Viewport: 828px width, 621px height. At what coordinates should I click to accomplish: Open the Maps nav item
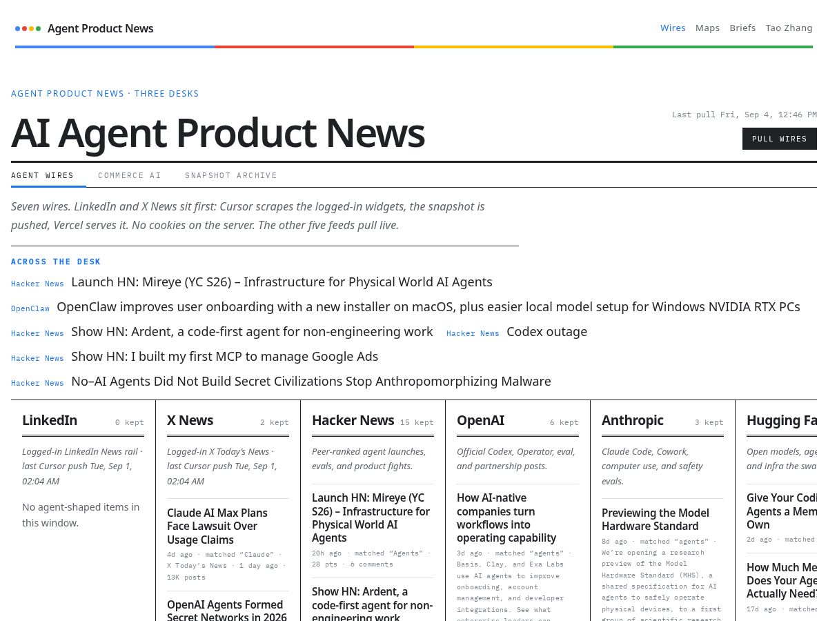coord(707,28)
